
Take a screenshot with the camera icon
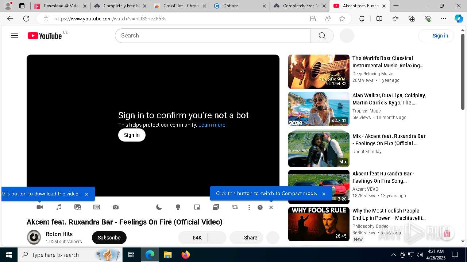tap(116, 207)
